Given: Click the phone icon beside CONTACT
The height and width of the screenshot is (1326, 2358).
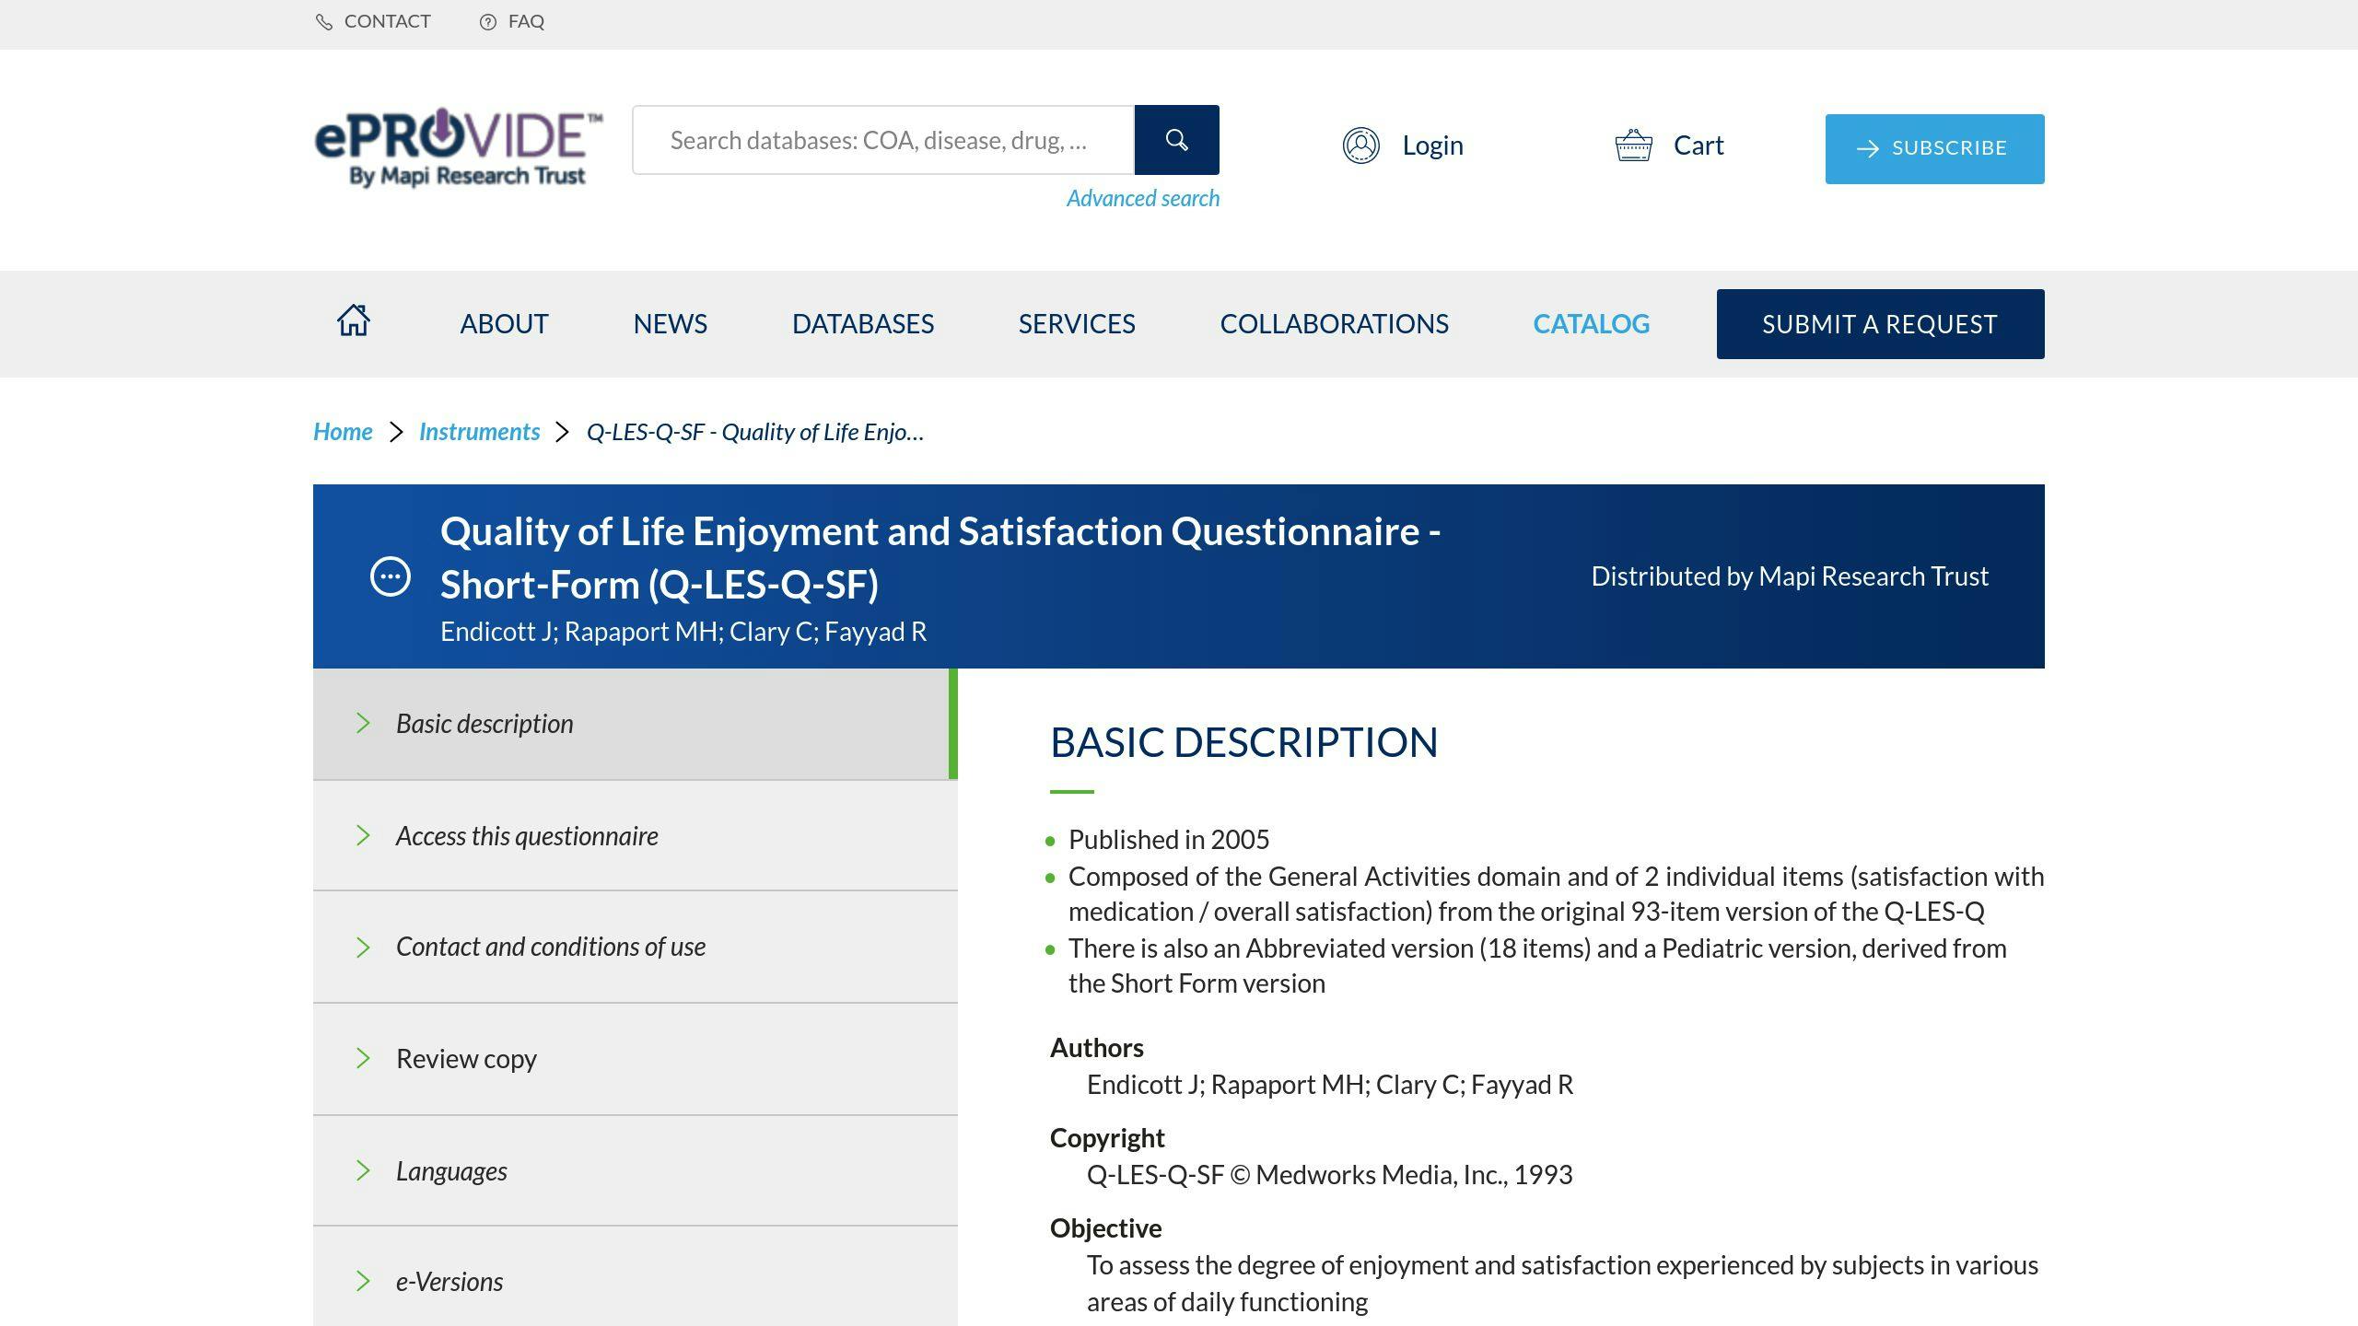Looking at the screenshot, I should coord(324,22).
